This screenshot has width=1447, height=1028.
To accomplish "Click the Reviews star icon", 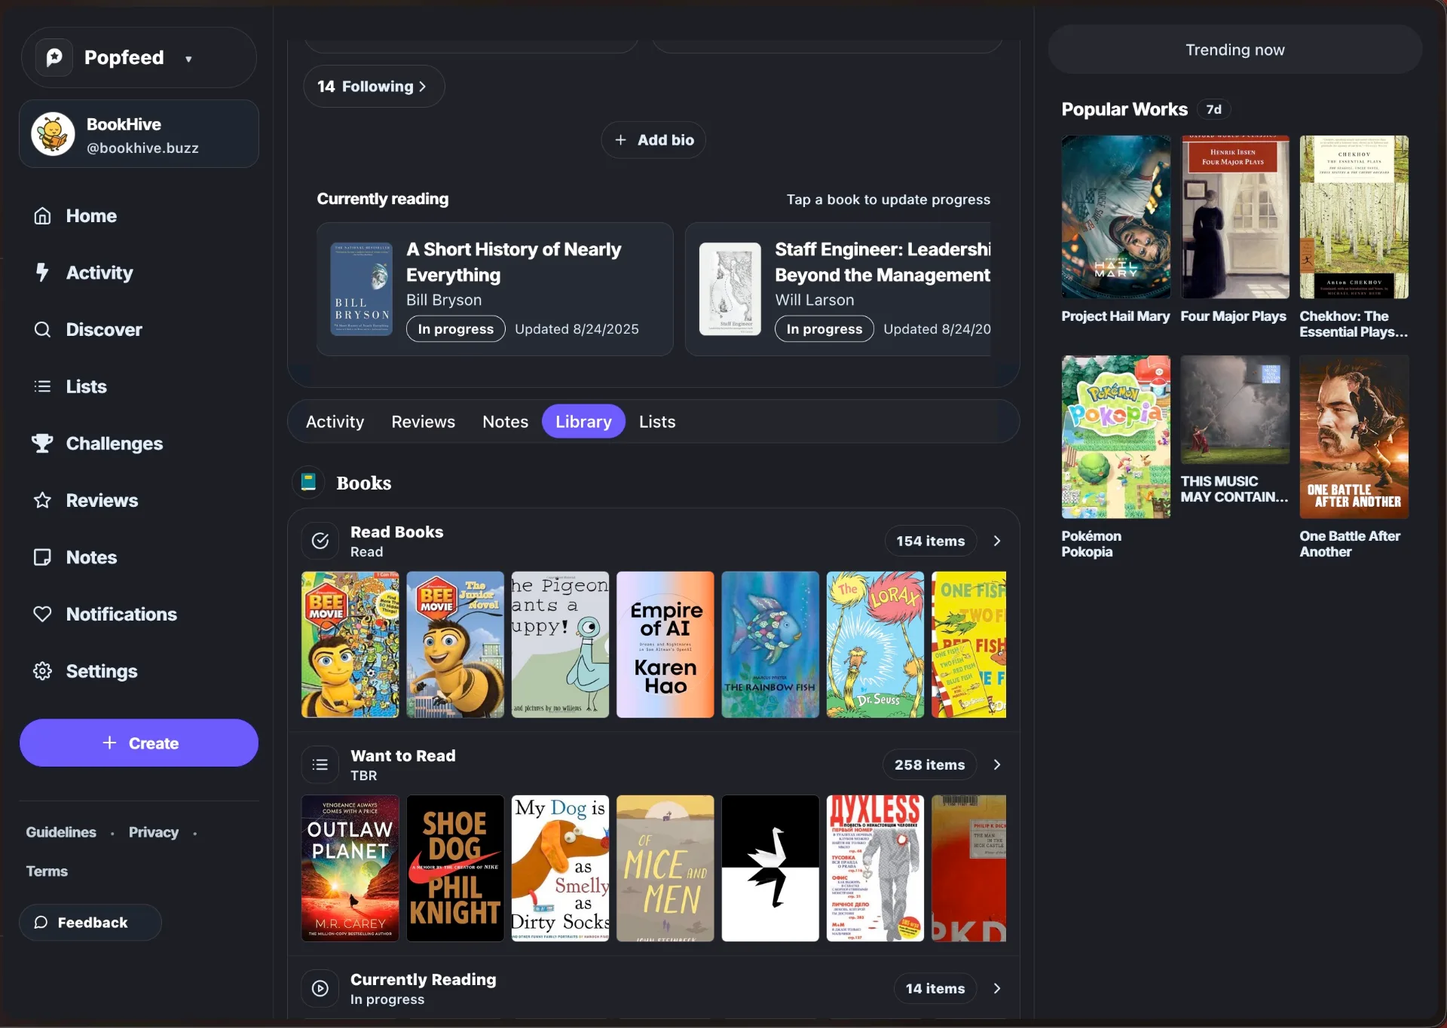I will click(42, 501).
